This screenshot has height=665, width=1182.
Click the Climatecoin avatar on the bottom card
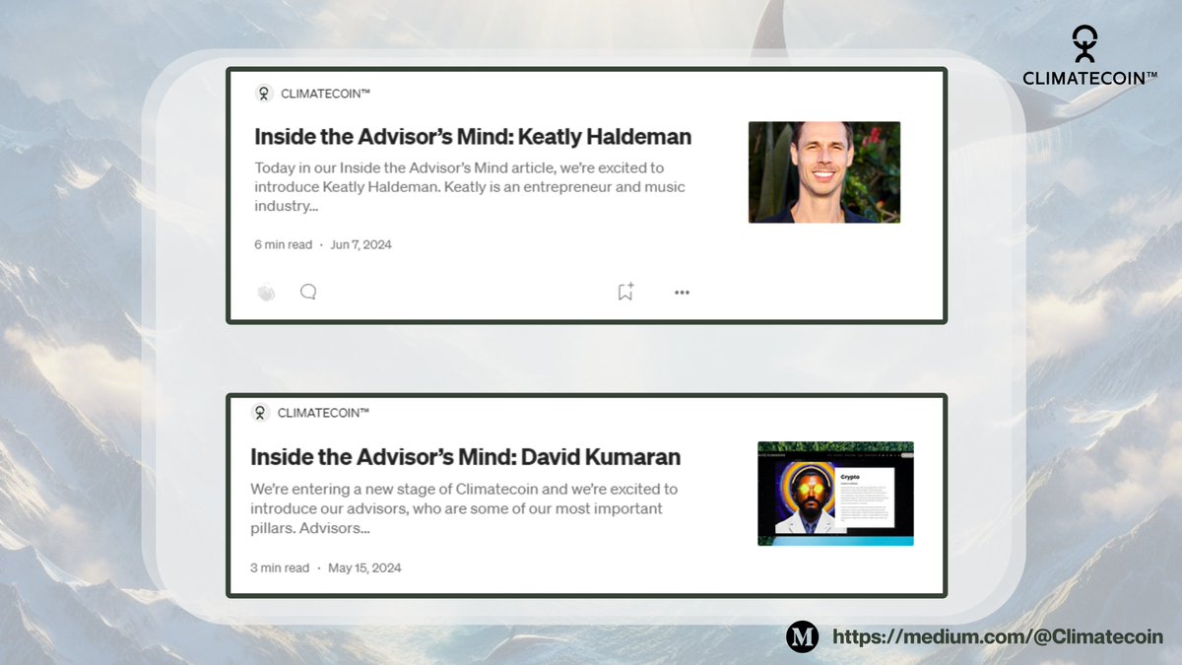click(261, 412)
